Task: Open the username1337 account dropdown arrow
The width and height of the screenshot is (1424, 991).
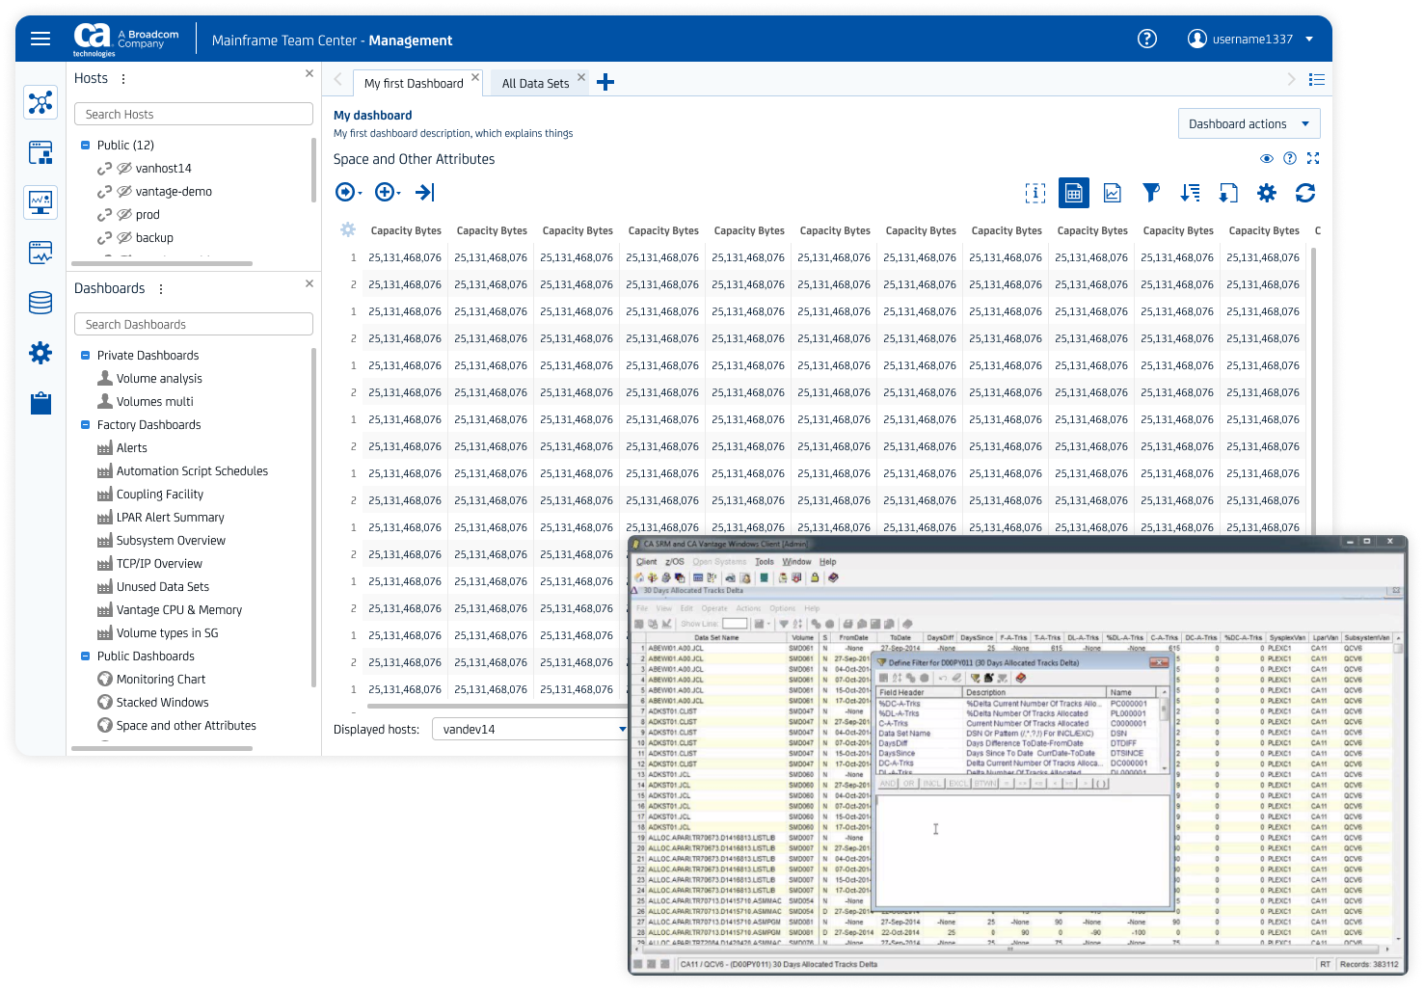Action: (1309, 40)
